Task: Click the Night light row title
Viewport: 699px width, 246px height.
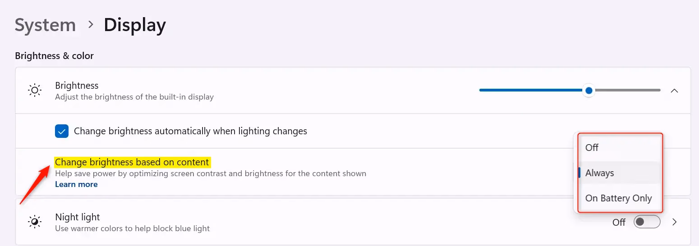Action: pyautogui.click(x=78, y=217)
